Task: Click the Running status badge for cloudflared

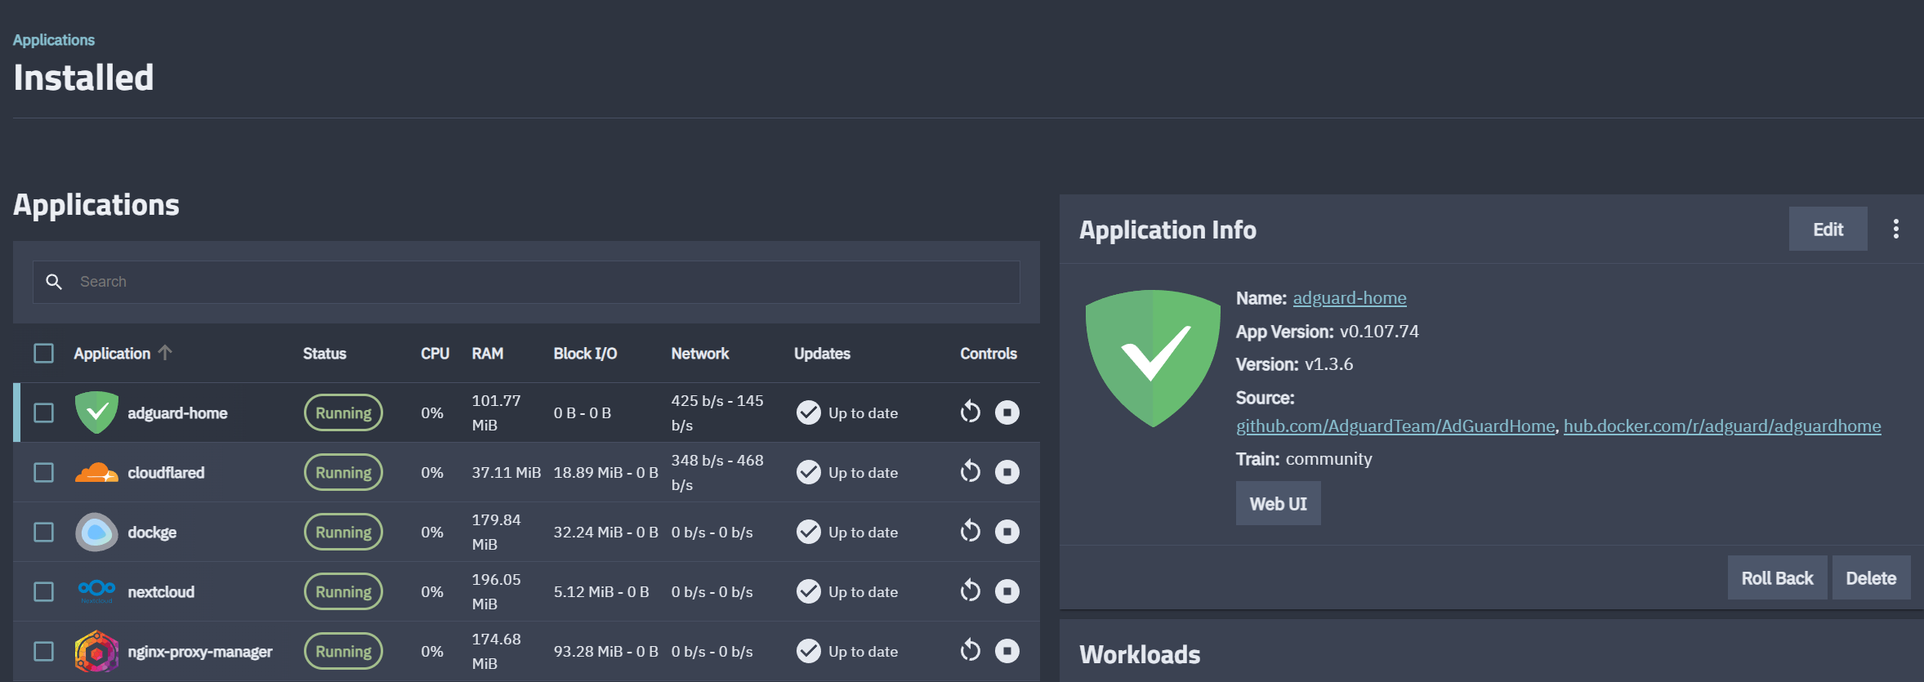Action: (x=343, y=472)
